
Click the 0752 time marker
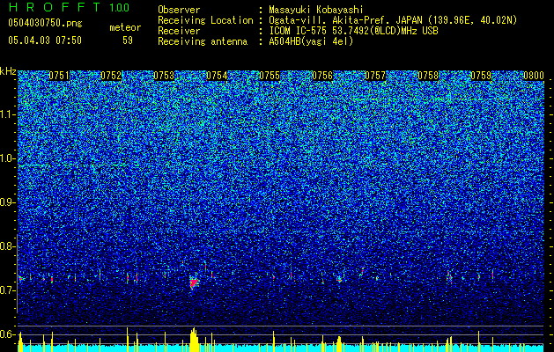(111, 76)
